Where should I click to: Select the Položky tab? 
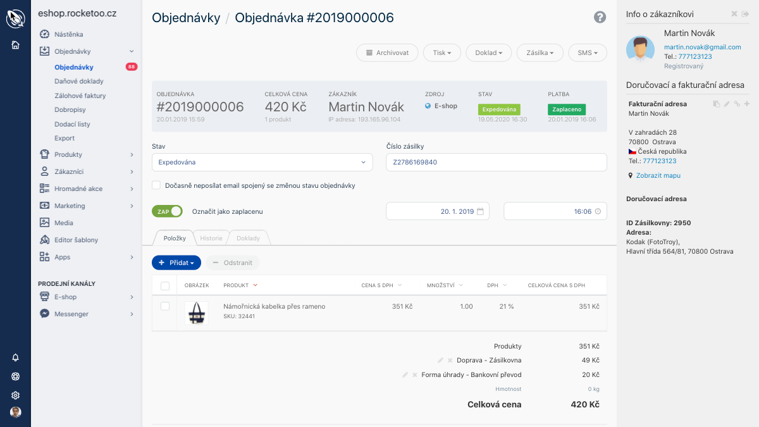tap(175, 238)
